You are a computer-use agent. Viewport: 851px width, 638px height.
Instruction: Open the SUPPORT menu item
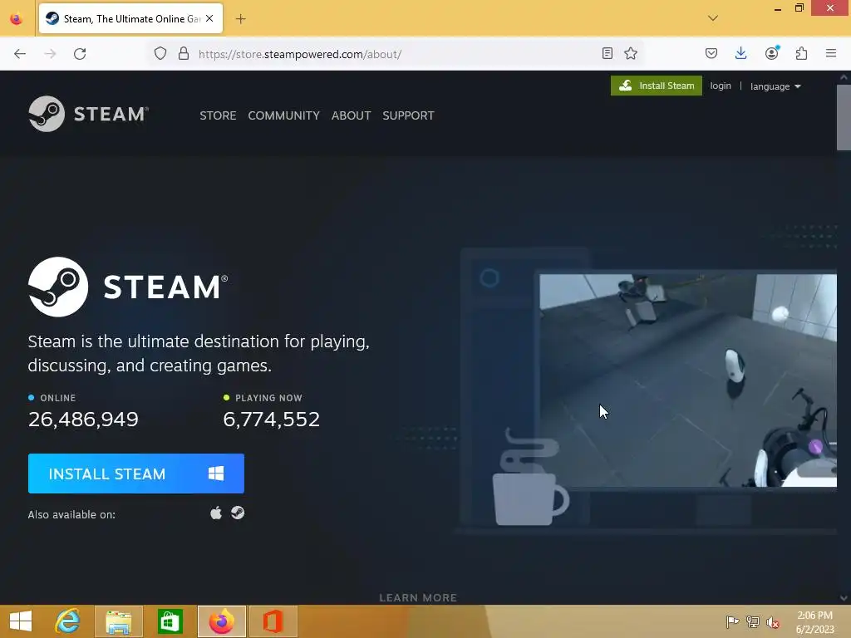(x=408, y=115)
